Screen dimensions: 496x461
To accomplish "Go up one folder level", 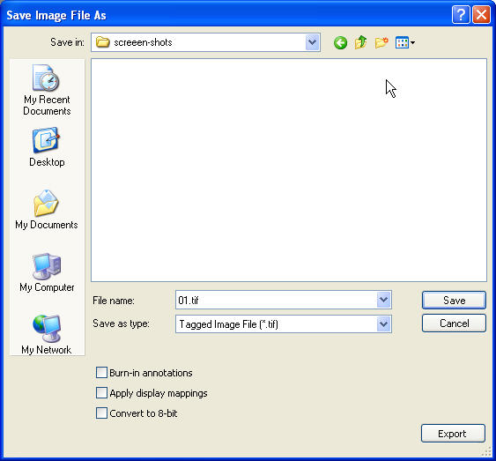I will pyautogui.click(x=360, y=42).
